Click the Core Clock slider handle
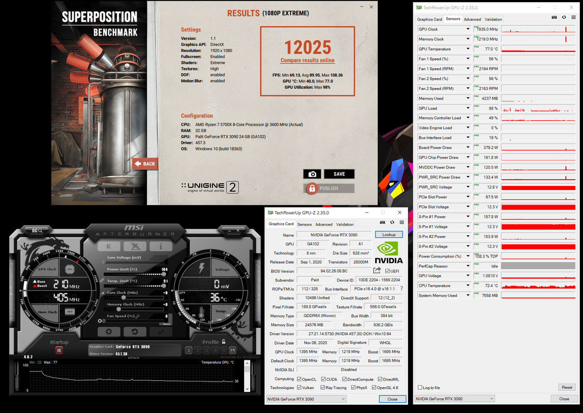Viewport: 583px width, 413px height. point(124,298)
